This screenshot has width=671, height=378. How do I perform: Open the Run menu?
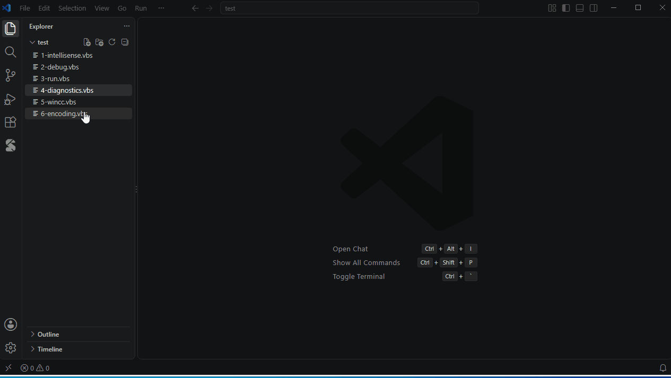pyautogui.click(x=141, y=8)
